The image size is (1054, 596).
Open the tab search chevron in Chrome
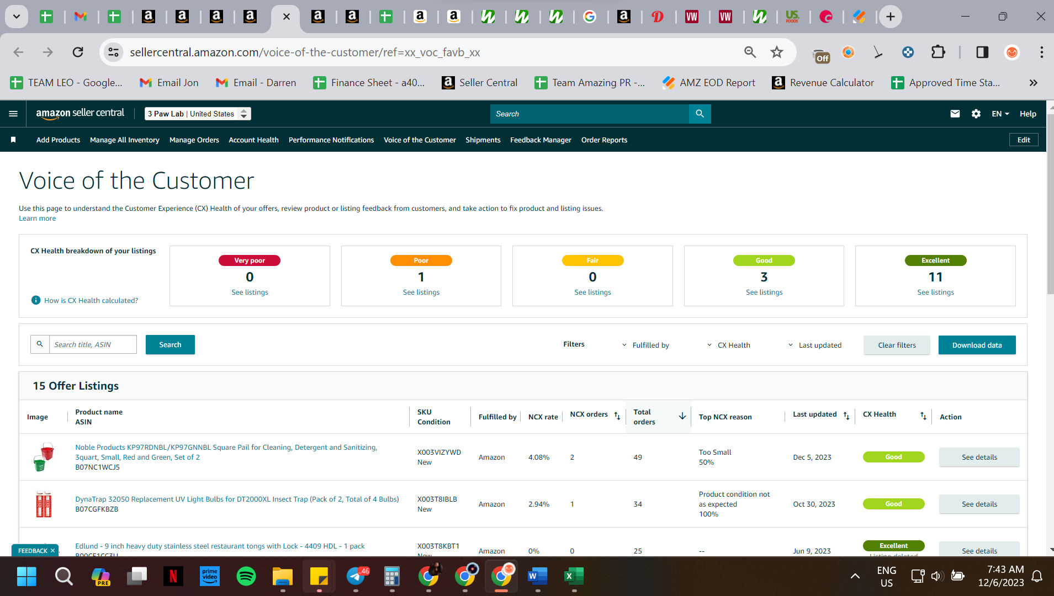(17, 17)
